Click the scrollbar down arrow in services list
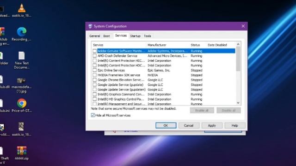This screenshot has height=166, width=296. tap(238, 103)
